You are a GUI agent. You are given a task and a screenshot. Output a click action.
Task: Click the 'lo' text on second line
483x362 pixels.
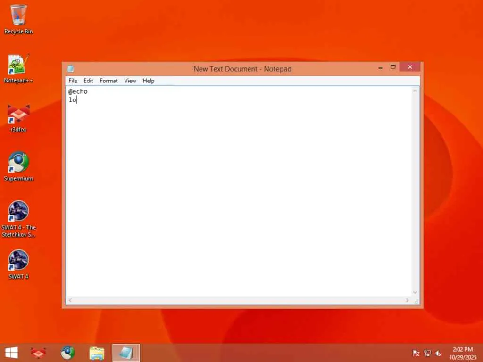(72, 100)
